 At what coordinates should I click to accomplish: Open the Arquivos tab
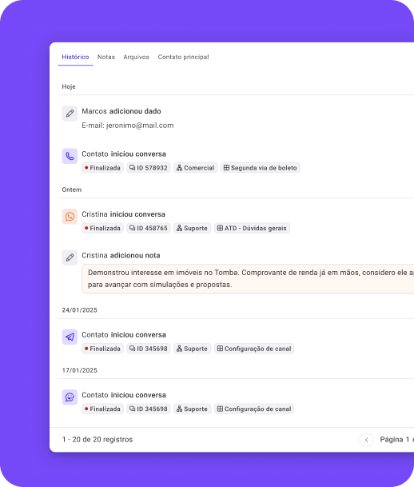click(x=136, y=57)
